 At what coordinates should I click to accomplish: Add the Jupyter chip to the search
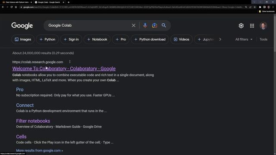click(x=206, y=39)
